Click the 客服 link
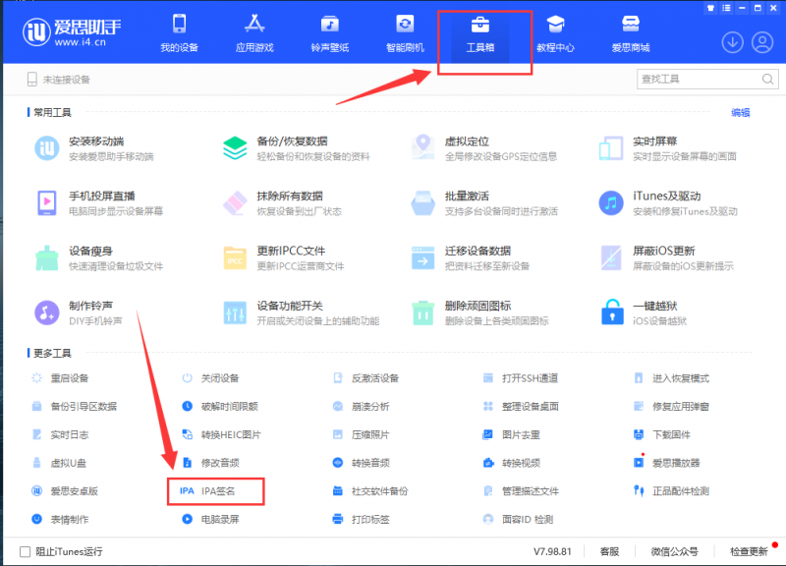Screen dimensions: 786x566 [x=609, y=551]
